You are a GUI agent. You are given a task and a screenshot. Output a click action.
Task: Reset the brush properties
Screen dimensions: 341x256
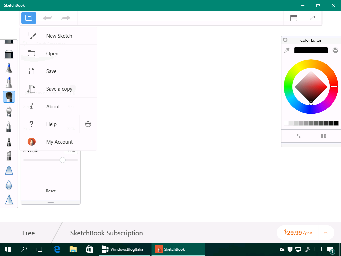tap(51, 191)
